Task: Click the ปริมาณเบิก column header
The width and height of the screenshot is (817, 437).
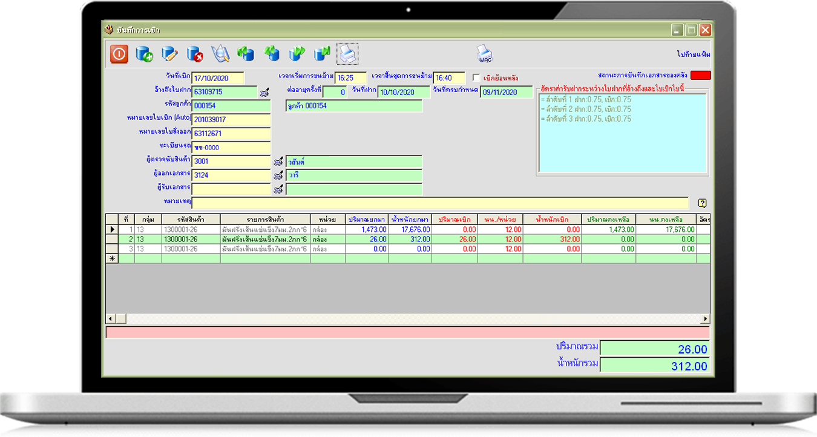Action: [454, 219]
